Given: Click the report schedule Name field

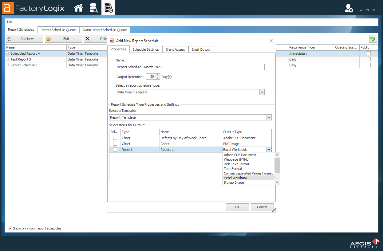Looking at the screenshot, I should [190, 67].
